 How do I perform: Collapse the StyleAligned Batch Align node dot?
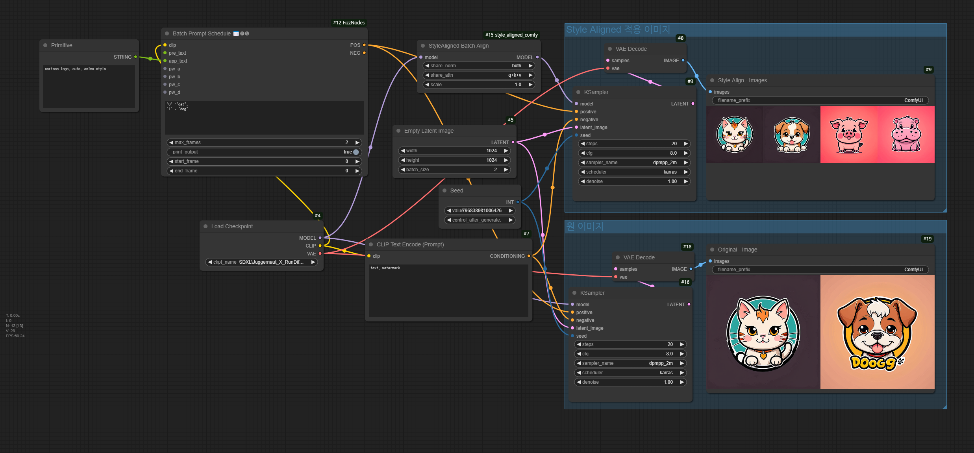coord(423,46)
